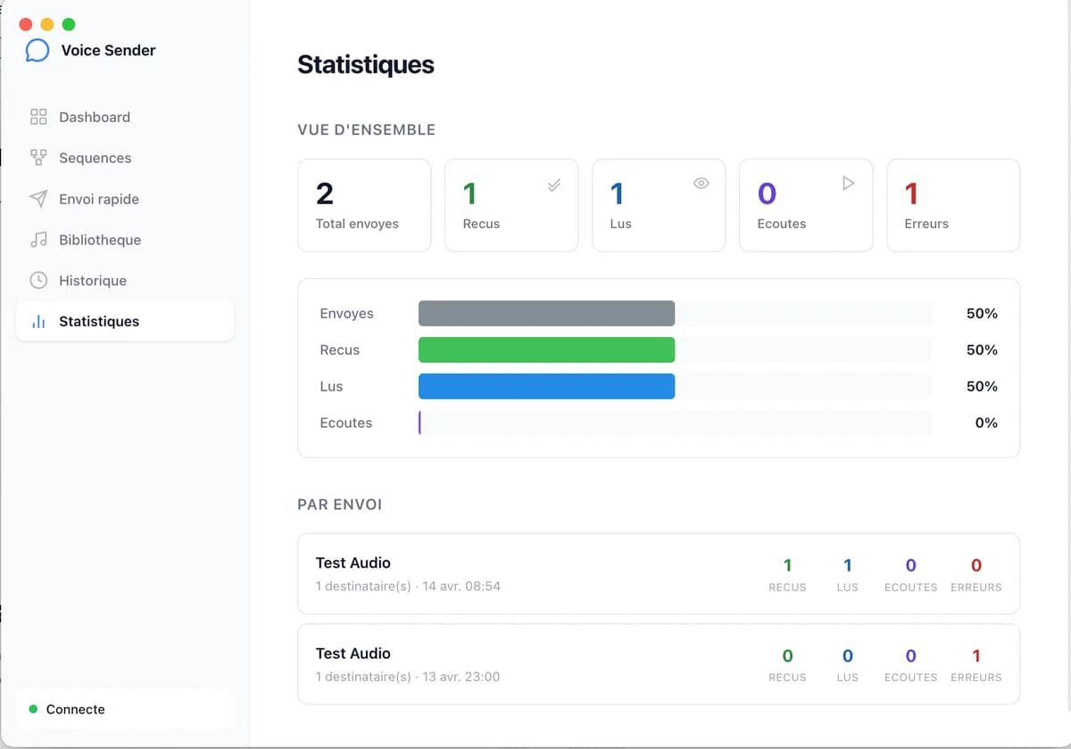Click the play triangle icon on Ecoutes card
The image size is (1071, 749).
[x=848, y=183]
